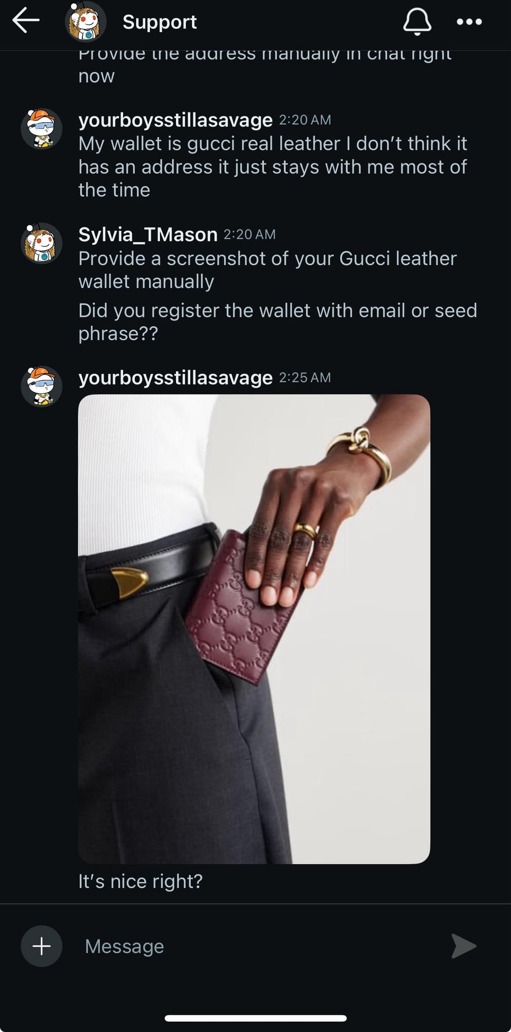The height and width of the screenshot is (1032, 511).
Task: Tap yourboysstillasavage avatar beside 2:20 AM message
Action: tap(42, 129)
